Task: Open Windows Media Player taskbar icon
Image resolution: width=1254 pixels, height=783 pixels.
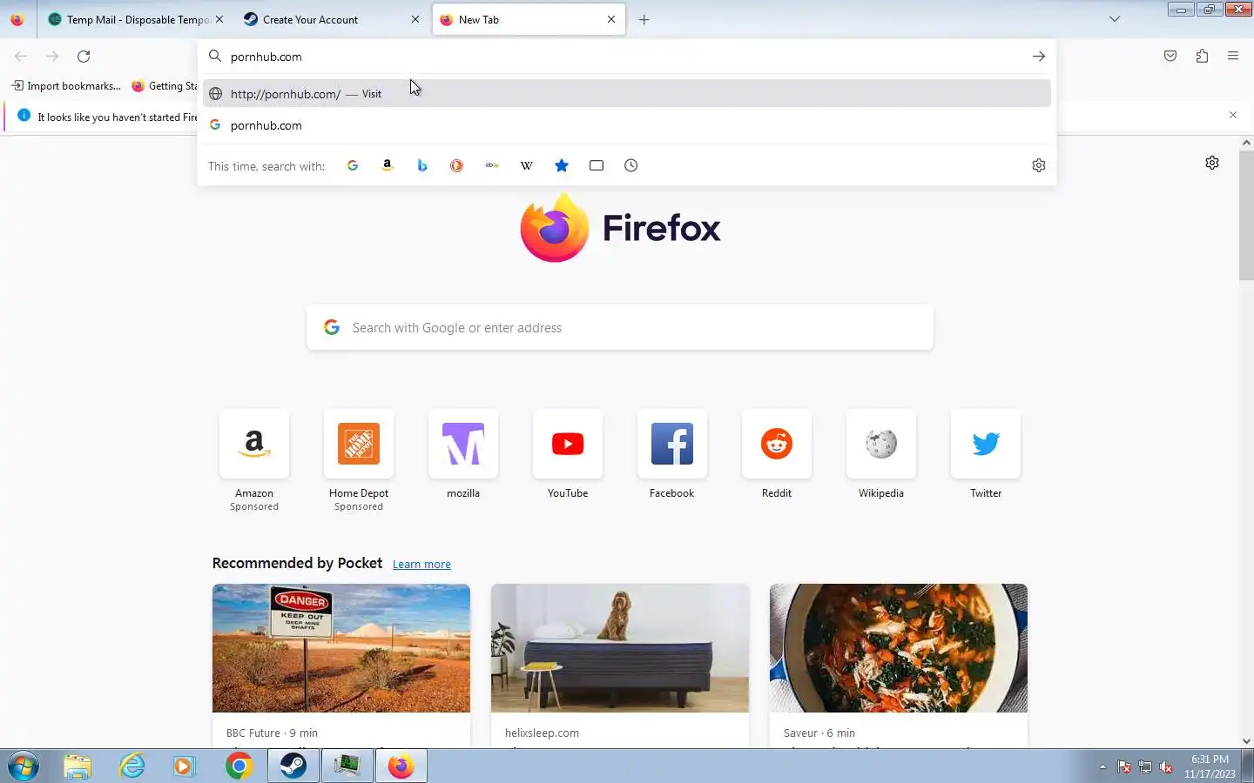Action: (x=185, y=766)
